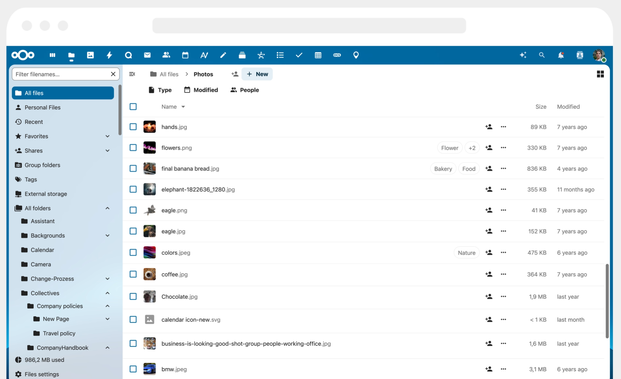This screenshot has width=621, height=379.
Task: Open the Mail app icon
Action: tap(147, 55)
